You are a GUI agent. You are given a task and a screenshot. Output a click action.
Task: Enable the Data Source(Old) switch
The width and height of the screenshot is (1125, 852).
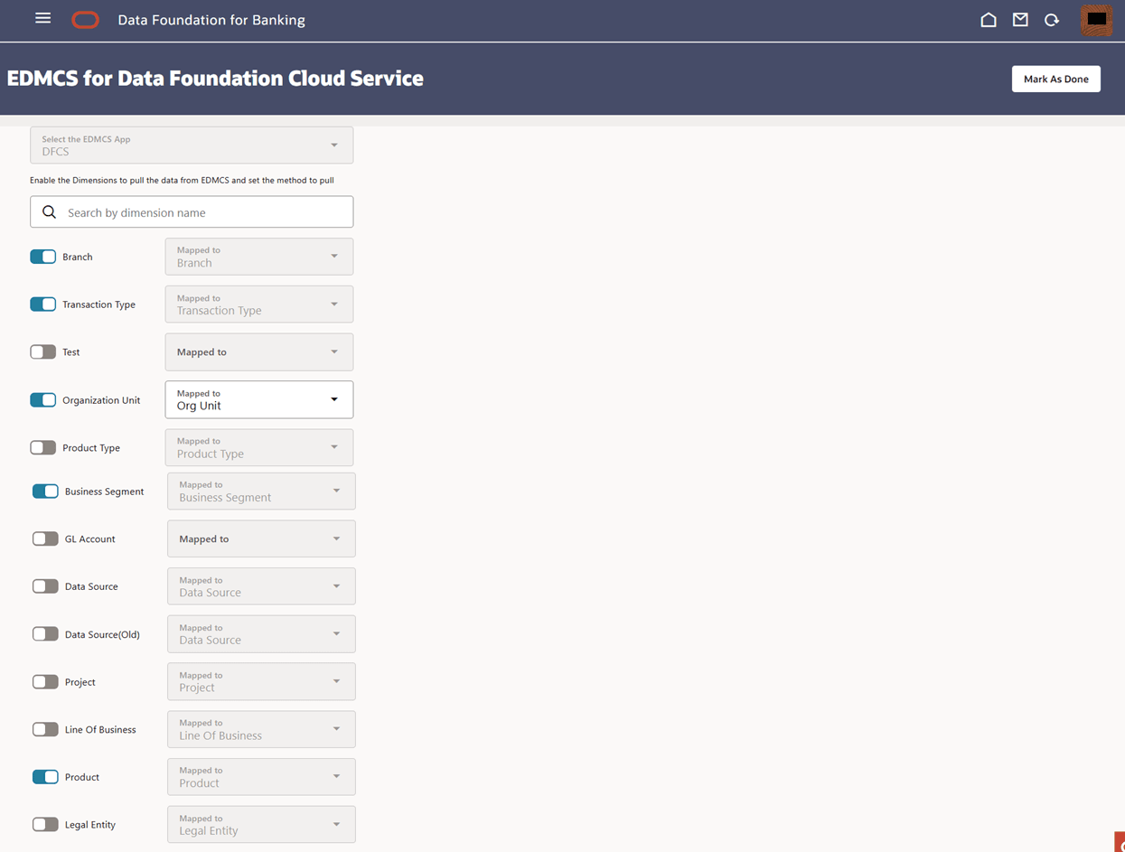coord(45,634)
